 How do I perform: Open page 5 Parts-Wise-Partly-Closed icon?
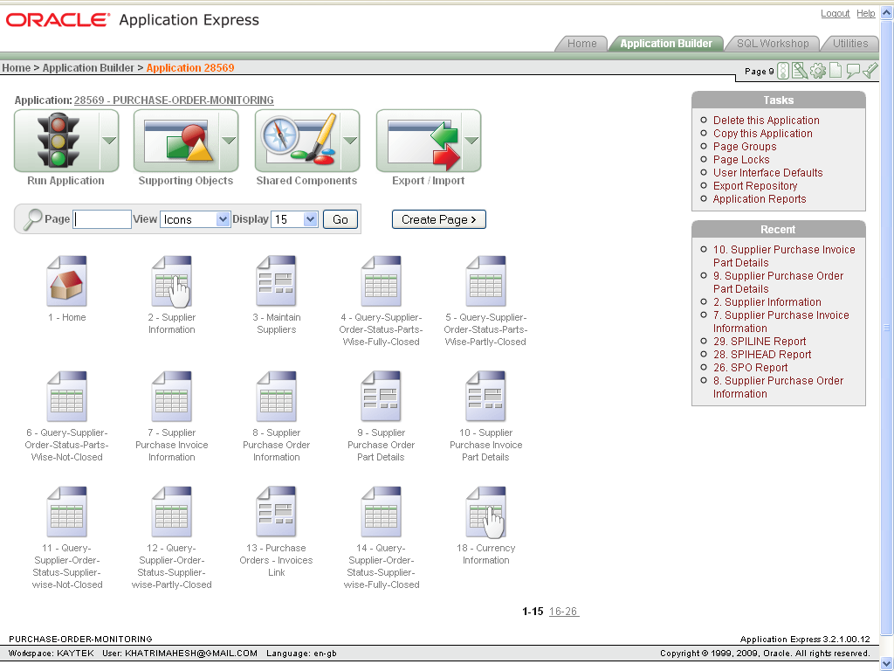[x=485, y=280]
